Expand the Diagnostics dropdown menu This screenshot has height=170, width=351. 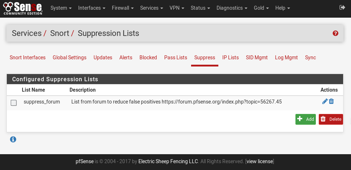point(232,8)
